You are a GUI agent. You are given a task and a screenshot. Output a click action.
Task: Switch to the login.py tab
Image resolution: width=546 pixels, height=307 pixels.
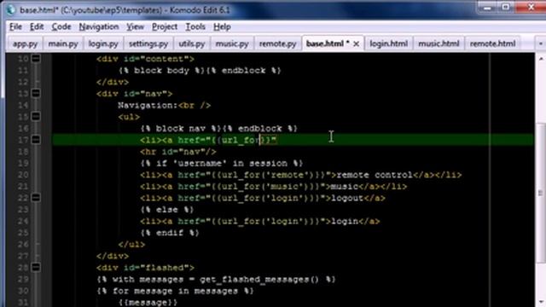pos(103,43)
